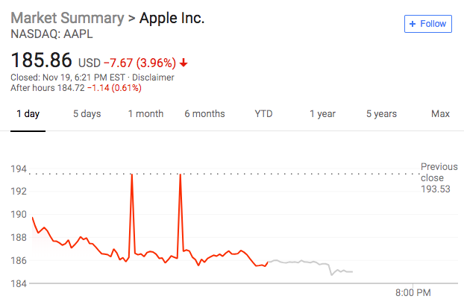Click the red down arrow icon

tap(184, 63)
